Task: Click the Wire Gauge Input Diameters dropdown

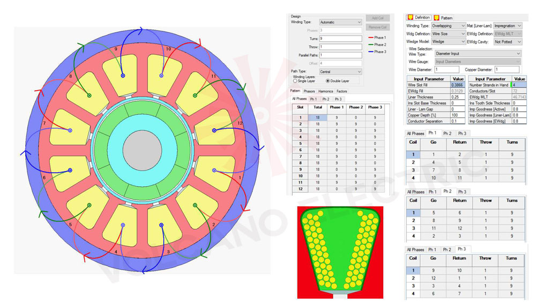Action: pyautogui.click(x=478, y=62)
